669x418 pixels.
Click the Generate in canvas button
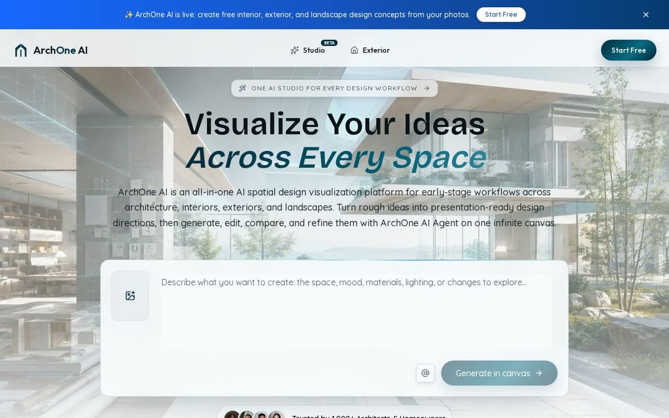[x=499, y=373]
